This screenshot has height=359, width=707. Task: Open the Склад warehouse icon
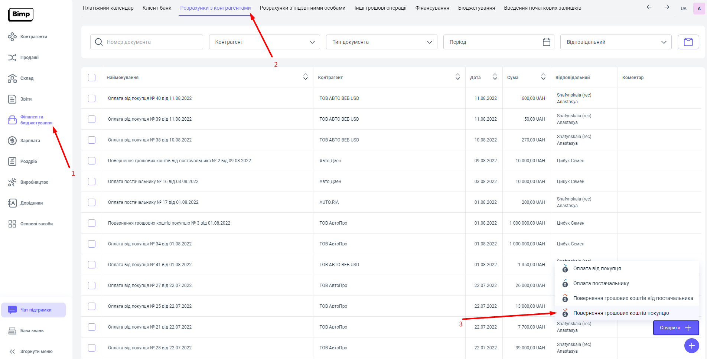pos(12,78)
